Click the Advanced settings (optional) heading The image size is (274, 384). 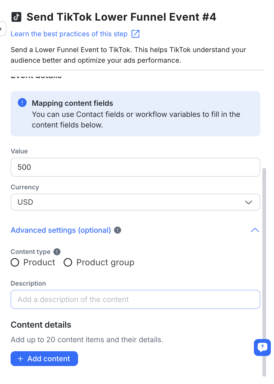click(x=61, y=230)
